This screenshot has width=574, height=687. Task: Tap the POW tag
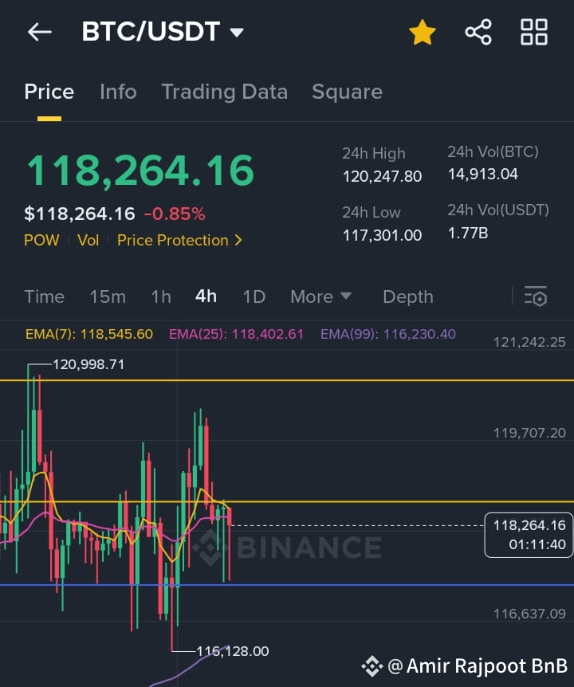(x=41, y=240)
